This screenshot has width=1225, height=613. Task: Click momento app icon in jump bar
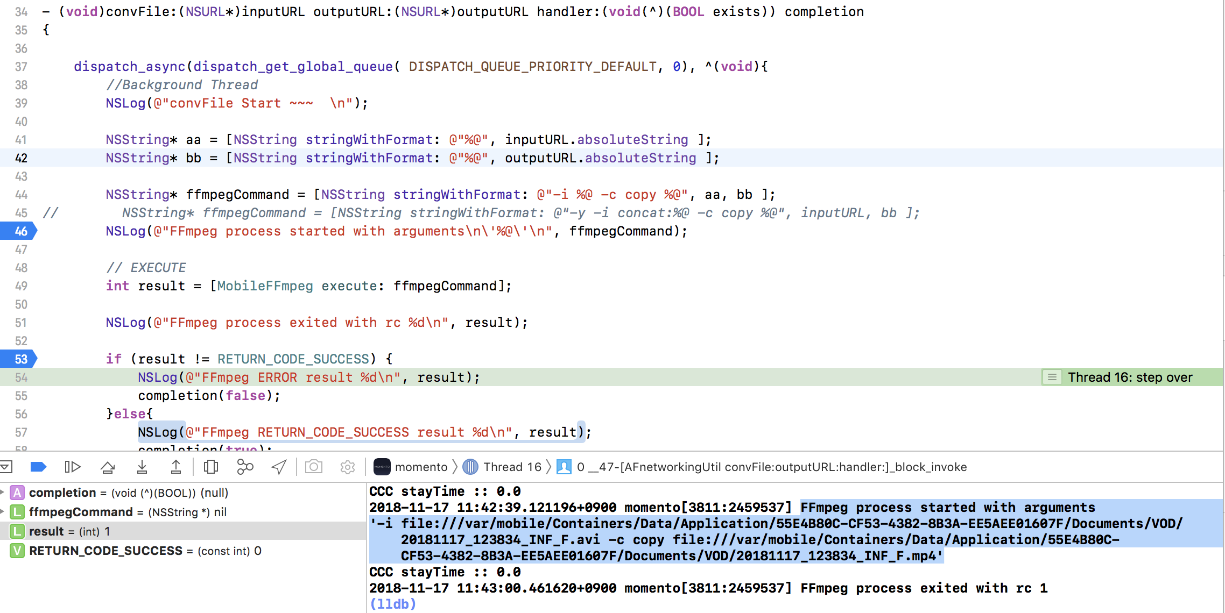pos(382,467)
